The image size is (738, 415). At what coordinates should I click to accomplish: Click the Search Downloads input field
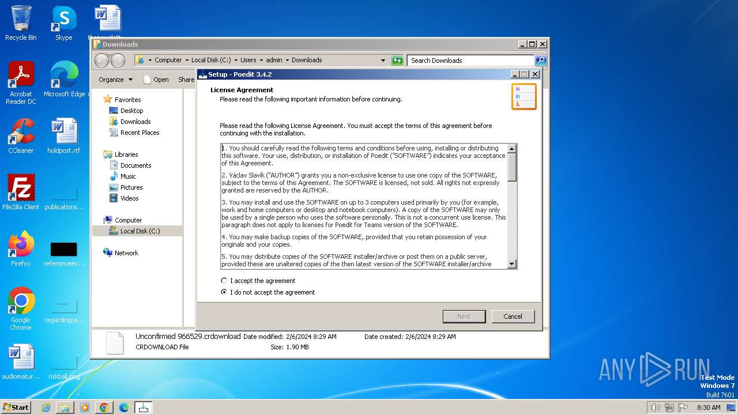click(470, 60)
